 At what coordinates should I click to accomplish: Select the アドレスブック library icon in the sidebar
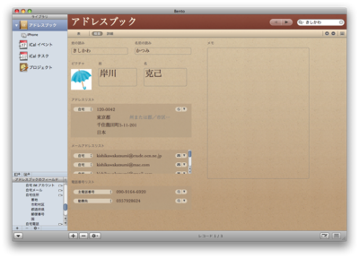click(x=24, y=25)
